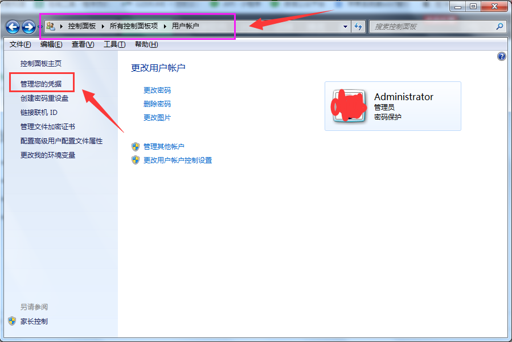Minimize the control panel window

(458, 6)
